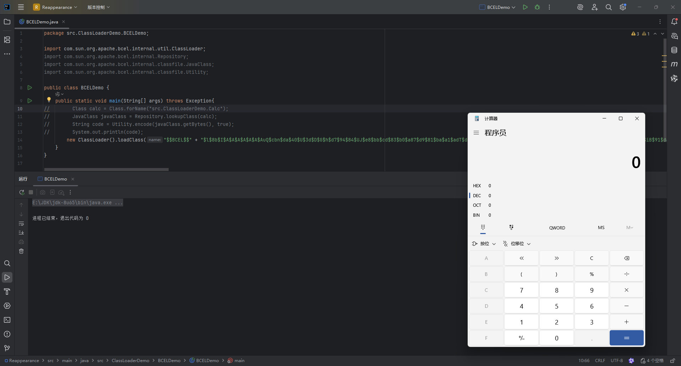Click the Debug BCELDemo bug icon
This screenshot has width=681, height=366.
point(537,7)
